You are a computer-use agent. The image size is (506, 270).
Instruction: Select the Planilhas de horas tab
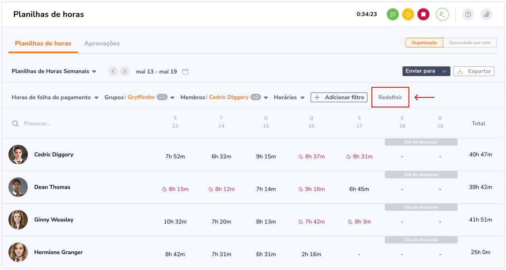[43, 43]
